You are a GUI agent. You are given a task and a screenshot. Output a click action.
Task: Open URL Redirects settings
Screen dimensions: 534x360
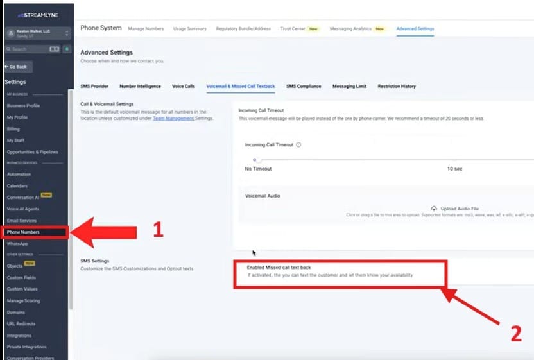tap(21, 324)
